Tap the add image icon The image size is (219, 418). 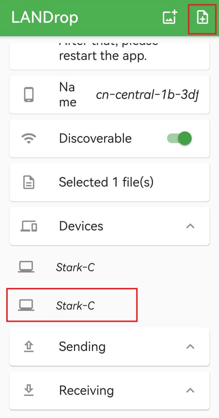pos(169,17)
